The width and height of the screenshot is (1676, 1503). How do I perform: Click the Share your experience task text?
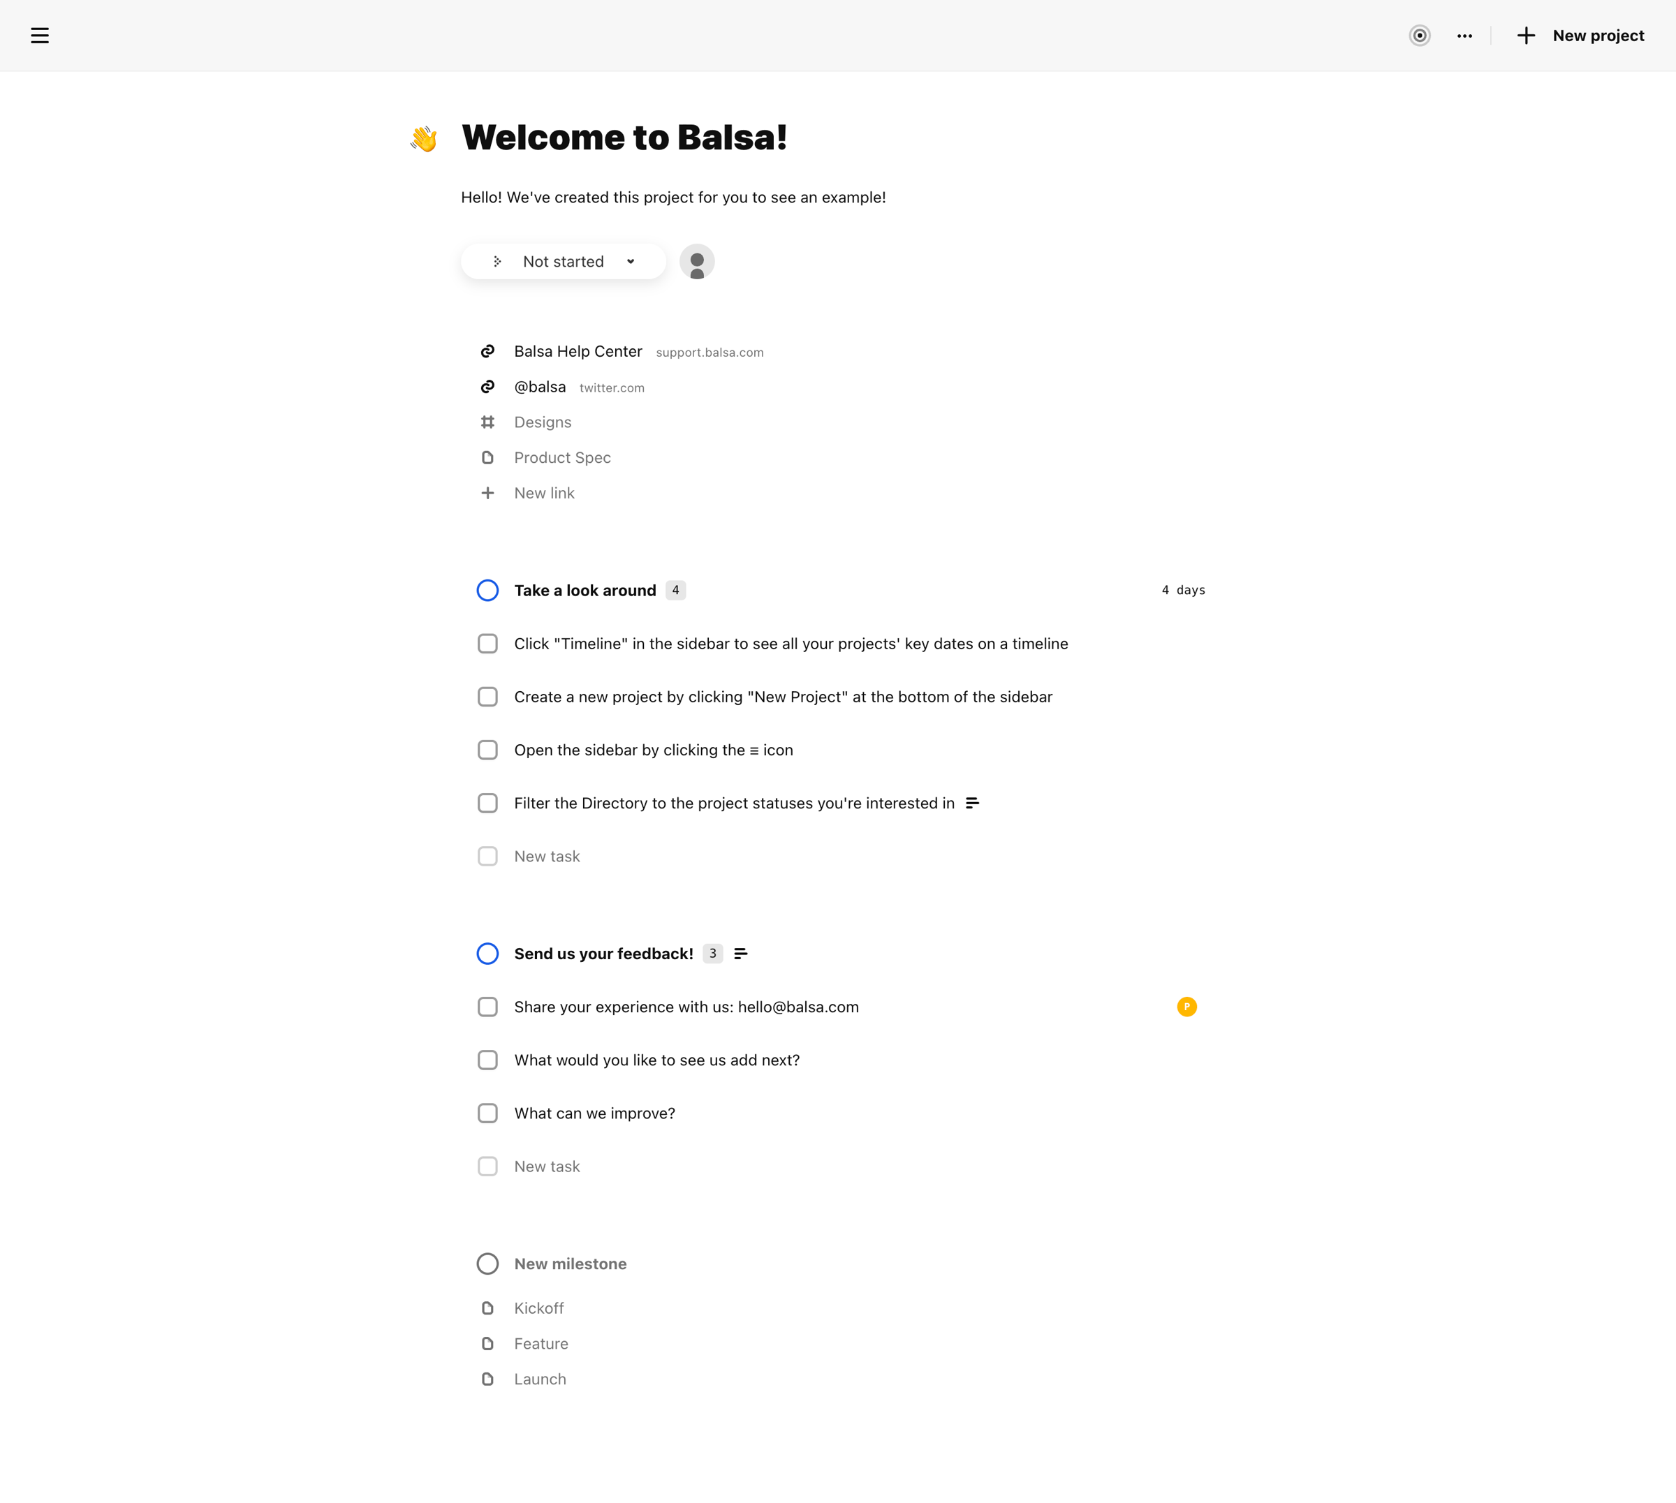686,1007
